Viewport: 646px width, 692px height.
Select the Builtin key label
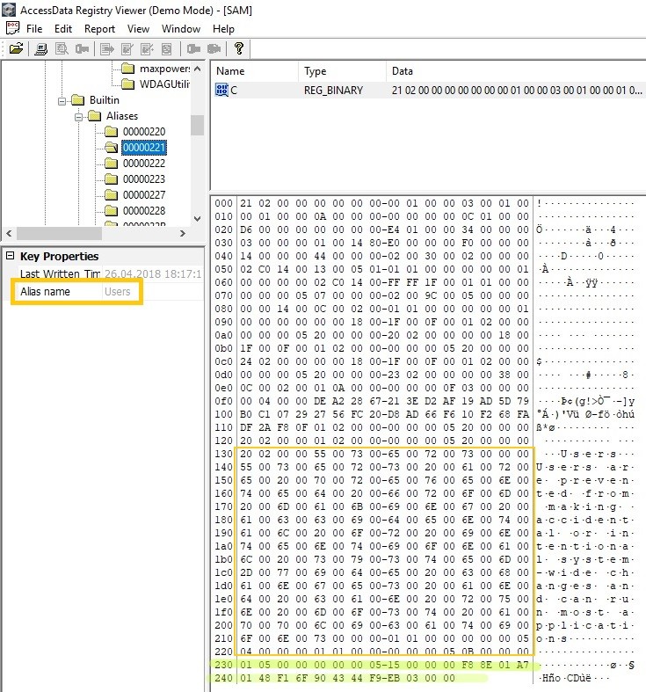click(104, 100)
